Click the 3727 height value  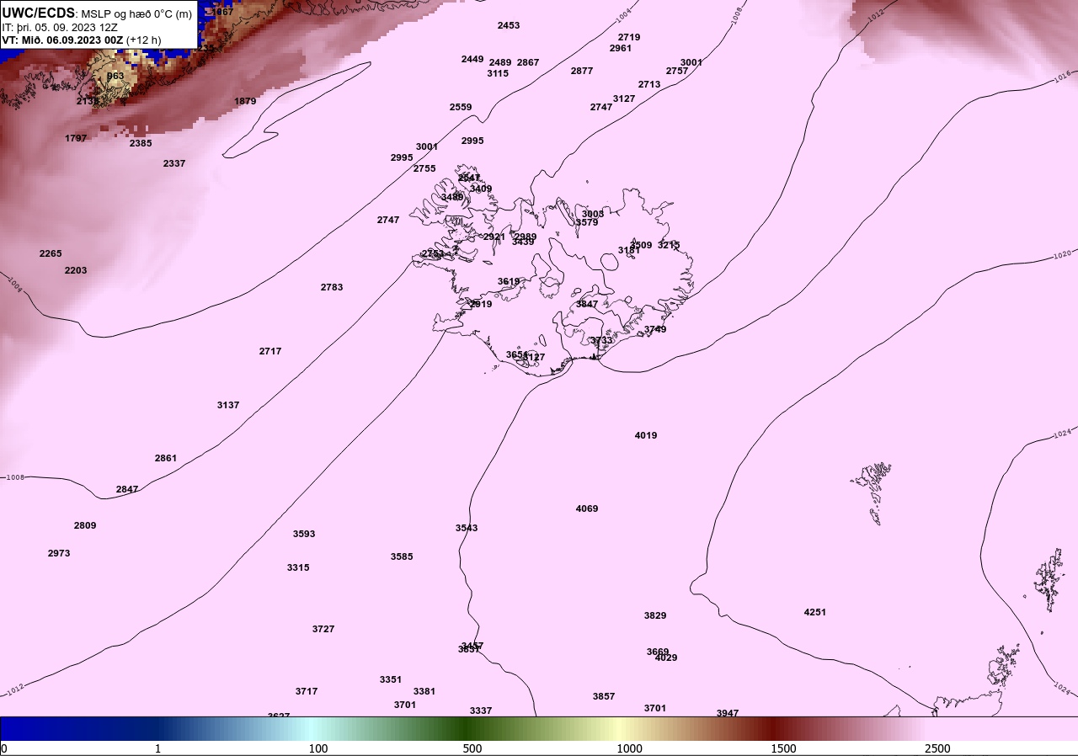click(323, 629)
